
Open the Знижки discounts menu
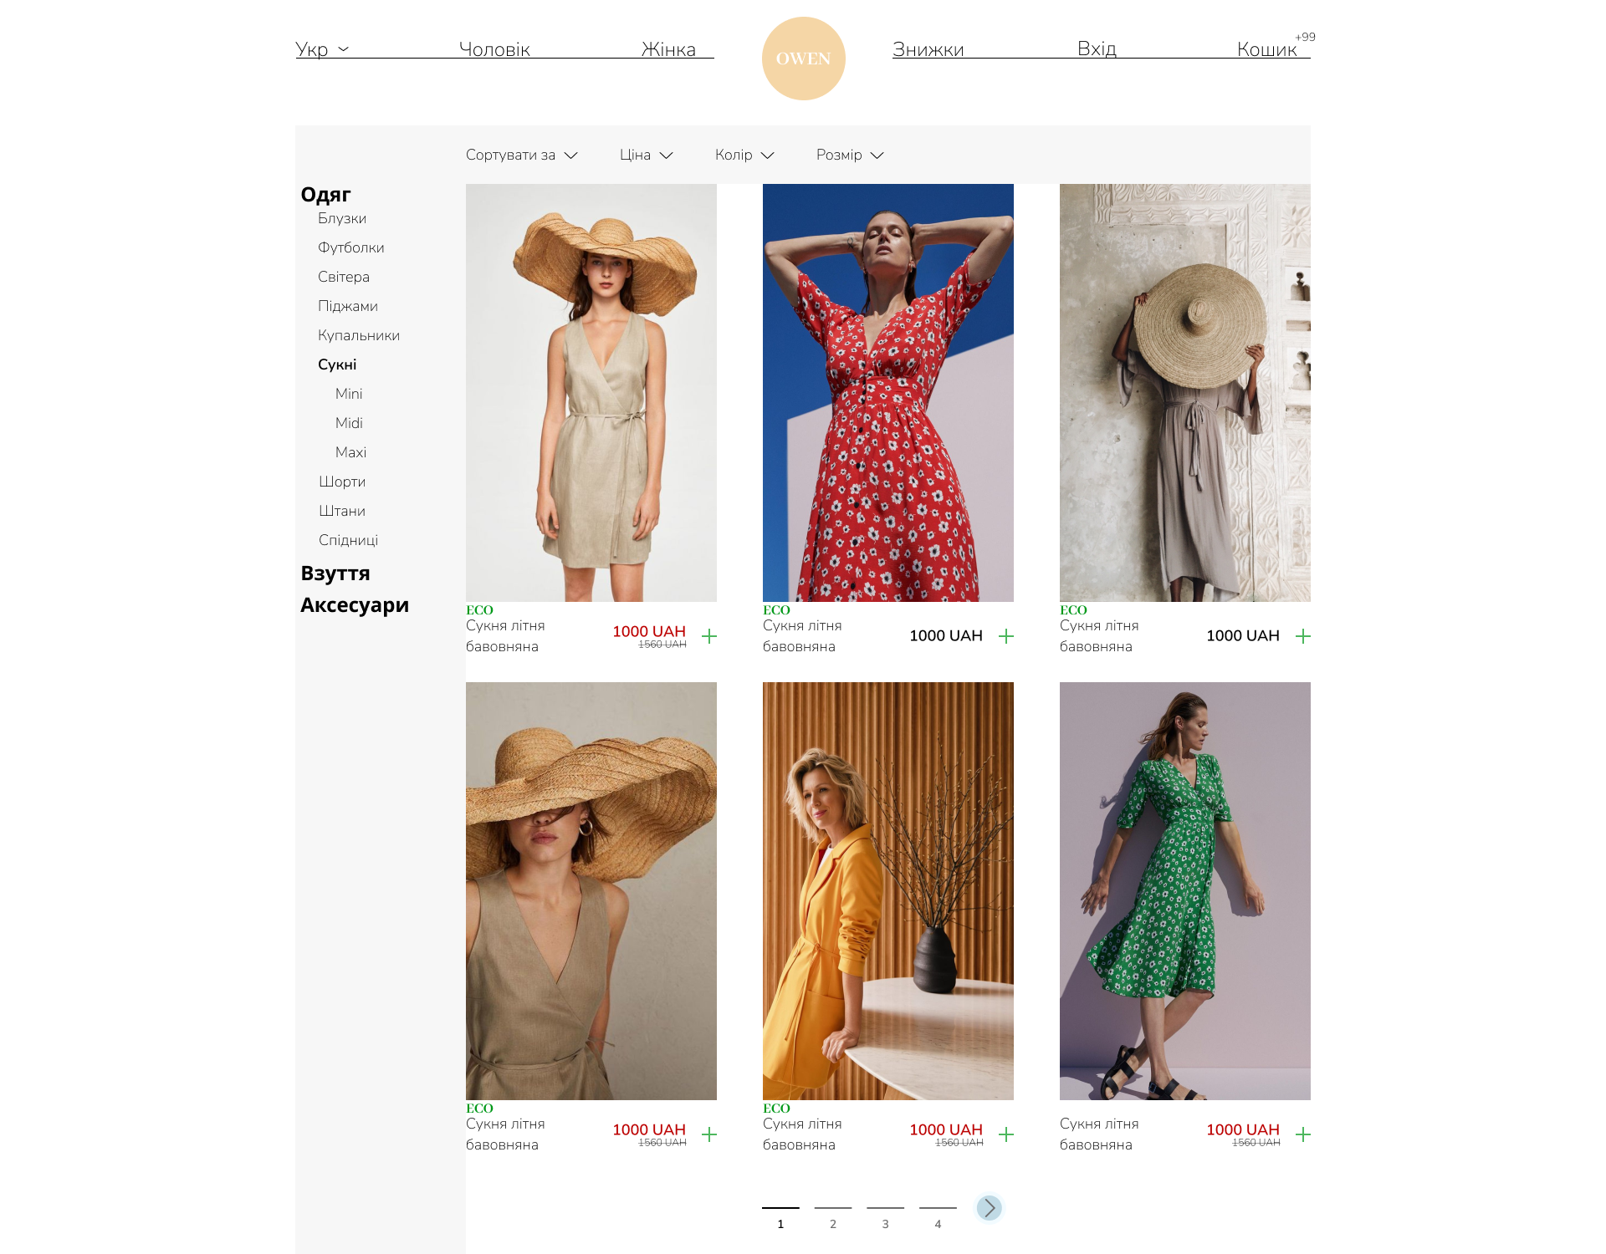(x=928, y=49)
